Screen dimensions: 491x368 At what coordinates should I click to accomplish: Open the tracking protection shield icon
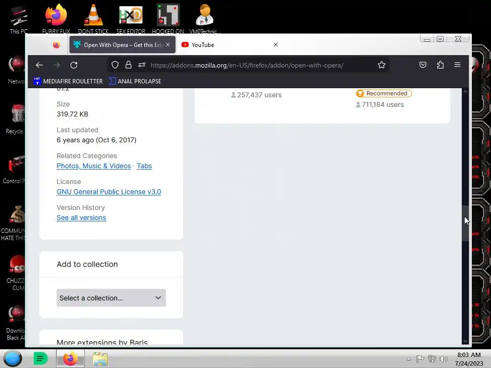(115, 65)
